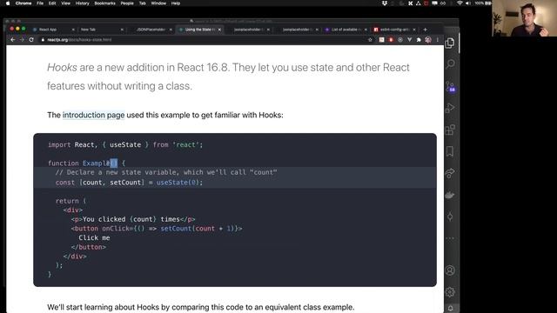Screen dimensions: 557x313
Task: Open the People menu
Action: click(x=127, y=3)
